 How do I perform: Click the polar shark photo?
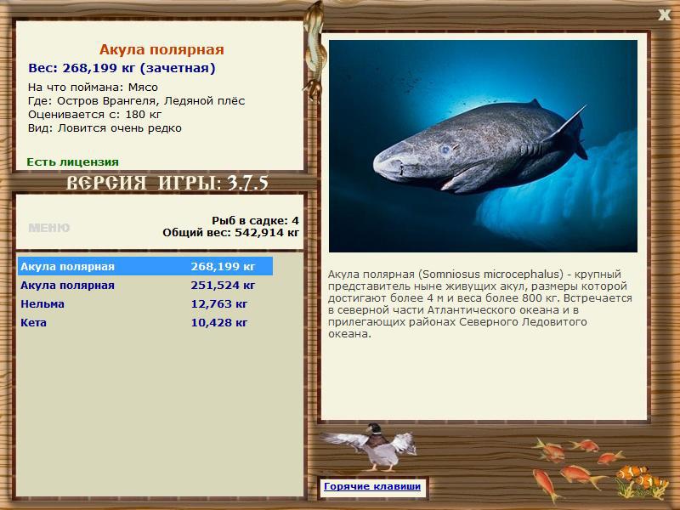pos(483,146)
